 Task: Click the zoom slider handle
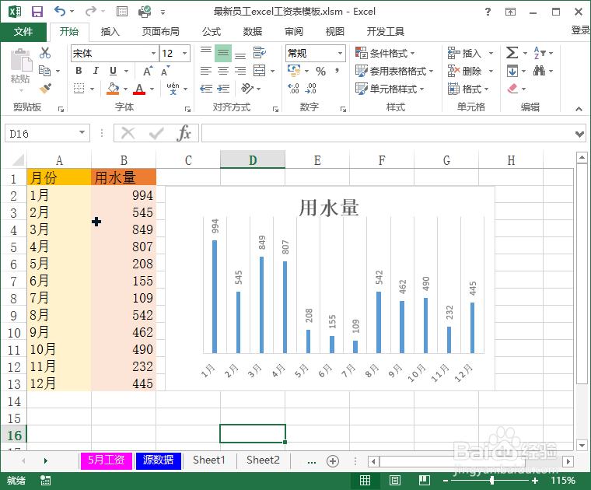(492, 480)
